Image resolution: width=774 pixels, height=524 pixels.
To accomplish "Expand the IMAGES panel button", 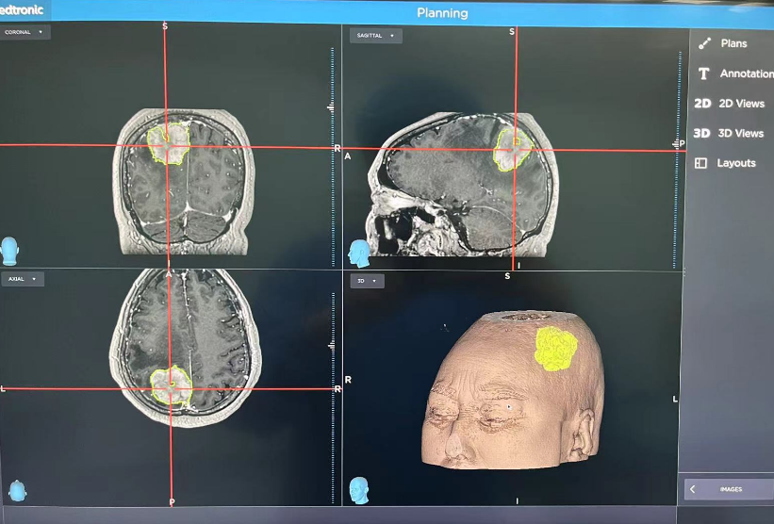I will point(728,489).
